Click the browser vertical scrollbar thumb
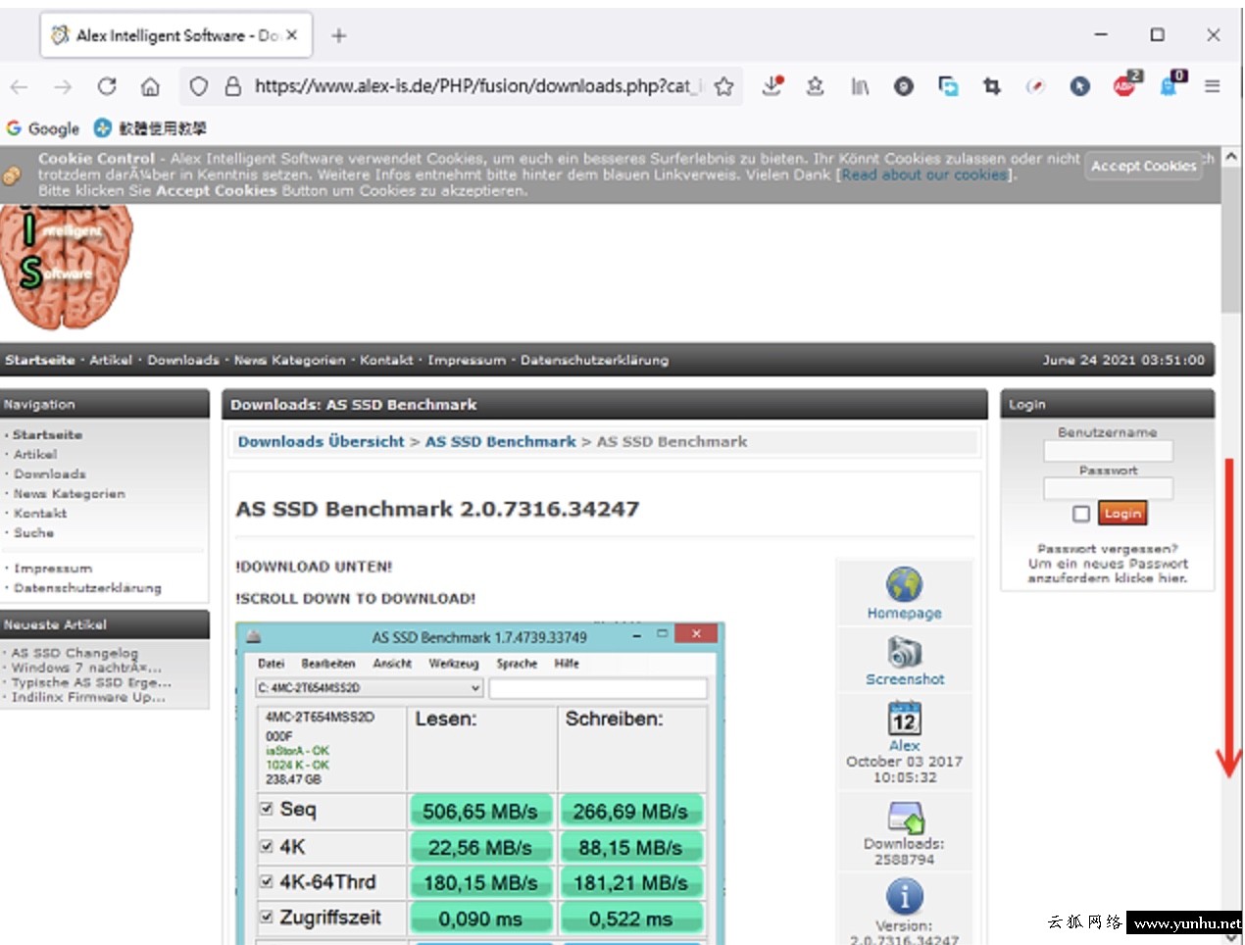 pos(1231,240)
